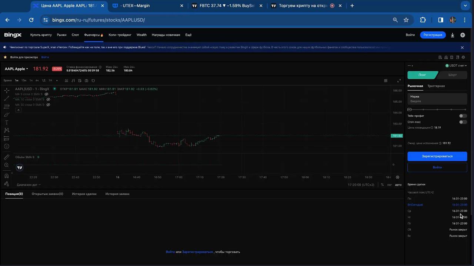Click Войти button under order panel
Screen dimensions: 474x266
(x=437, y=167)
